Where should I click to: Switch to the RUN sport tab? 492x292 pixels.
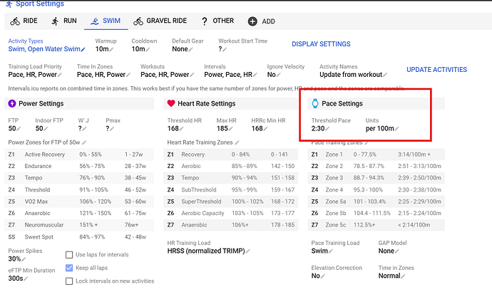64,21
